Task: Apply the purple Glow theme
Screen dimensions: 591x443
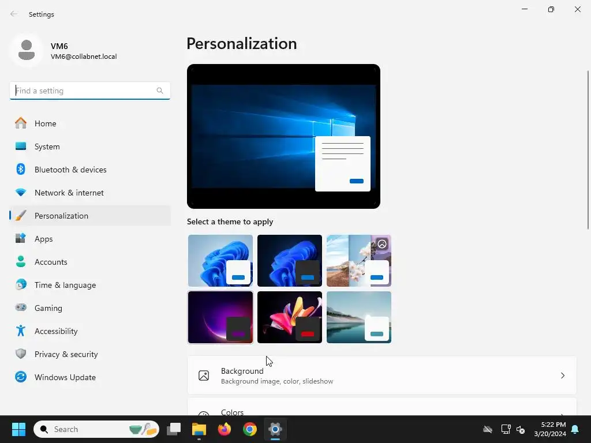Action: tap(220, 317)
